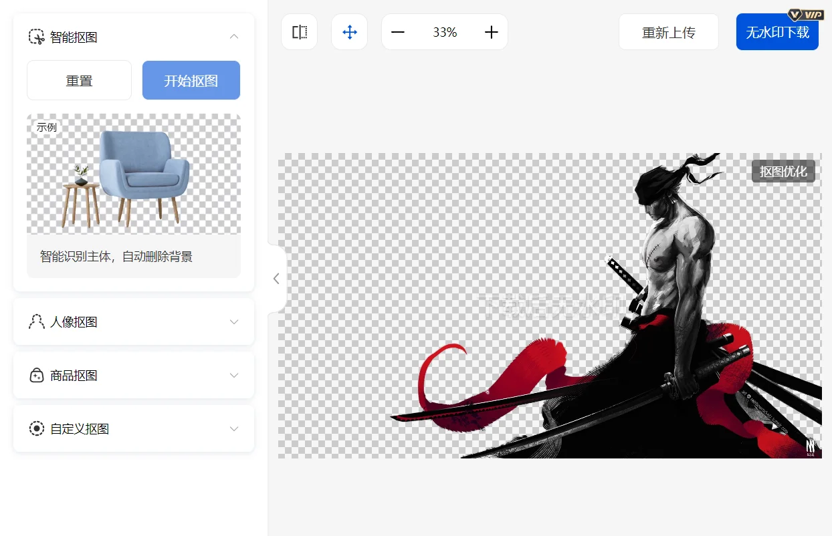Click the 人像抠图 label text
Screen dimensions: 832x536
[74, 322]
